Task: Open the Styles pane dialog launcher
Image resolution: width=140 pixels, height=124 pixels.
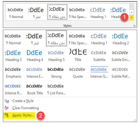Action: pos(134,26)
